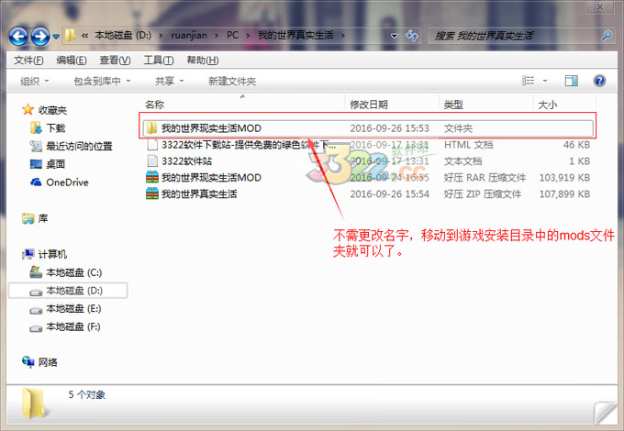Image resolution: width=624 pixels, height=431 pixels.
Task: Click the 桌面 desktop icon
Action: coord(36,164)
